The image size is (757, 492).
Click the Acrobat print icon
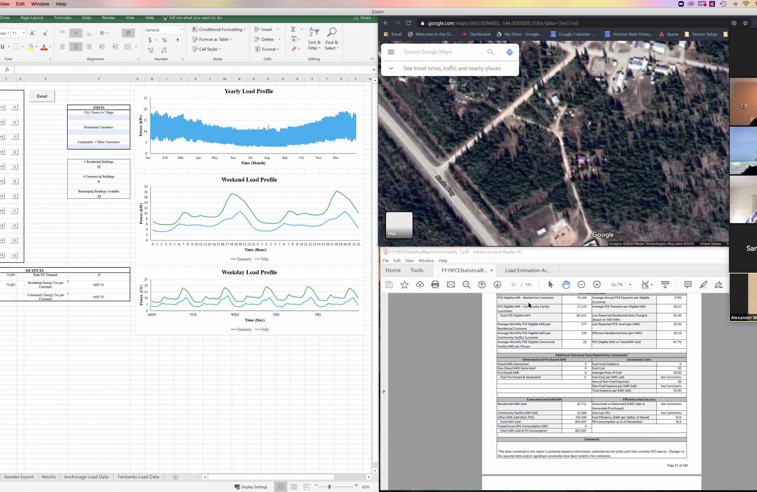[x=435, y=285]
